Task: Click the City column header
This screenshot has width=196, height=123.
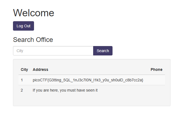Action: [24, 69]
